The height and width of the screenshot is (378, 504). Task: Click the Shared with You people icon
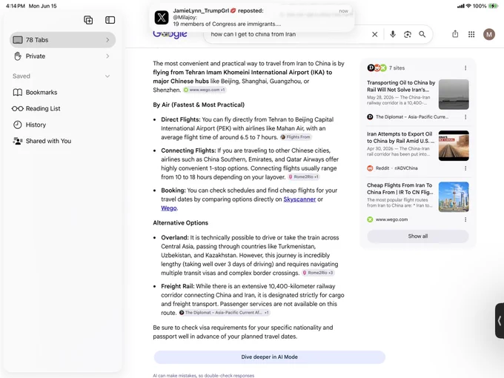(x=17, y=141)
